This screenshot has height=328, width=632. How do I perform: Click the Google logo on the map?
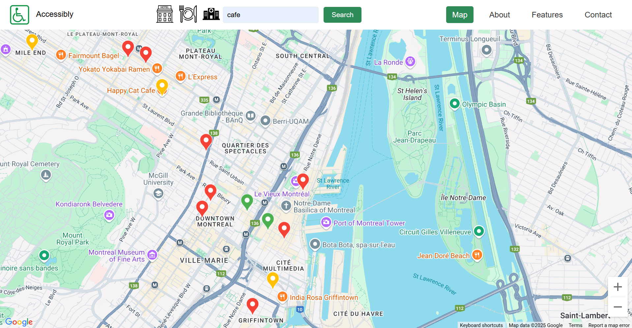point(19,322)
